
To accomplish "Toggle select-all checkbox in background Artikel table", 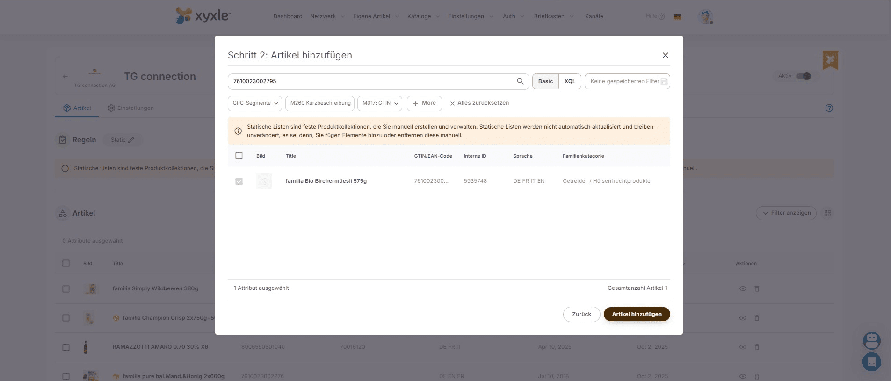I will point(66,263).
